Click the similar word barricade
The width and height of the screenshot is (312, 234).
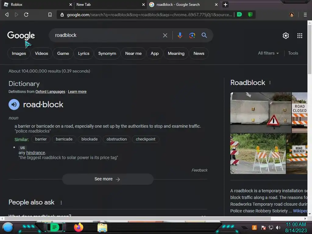(64, 139)
